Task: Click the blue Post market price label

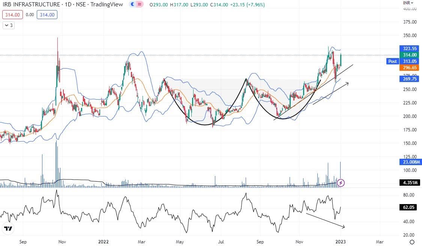Action: 392,61
